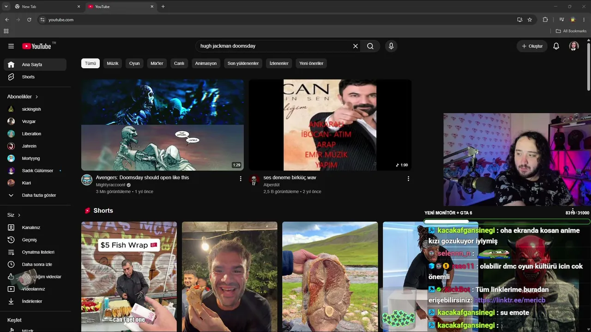
Task: Open Chrome media controls icon
Action: tap(562, 20)
